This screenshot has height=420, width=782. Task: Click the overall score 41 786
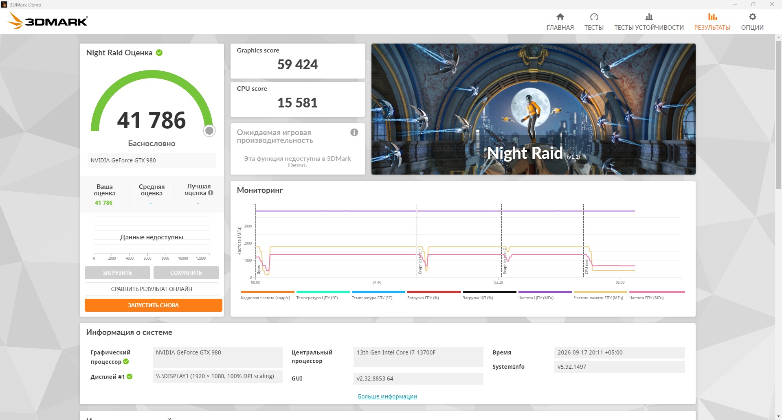click(x=152, y=120)
